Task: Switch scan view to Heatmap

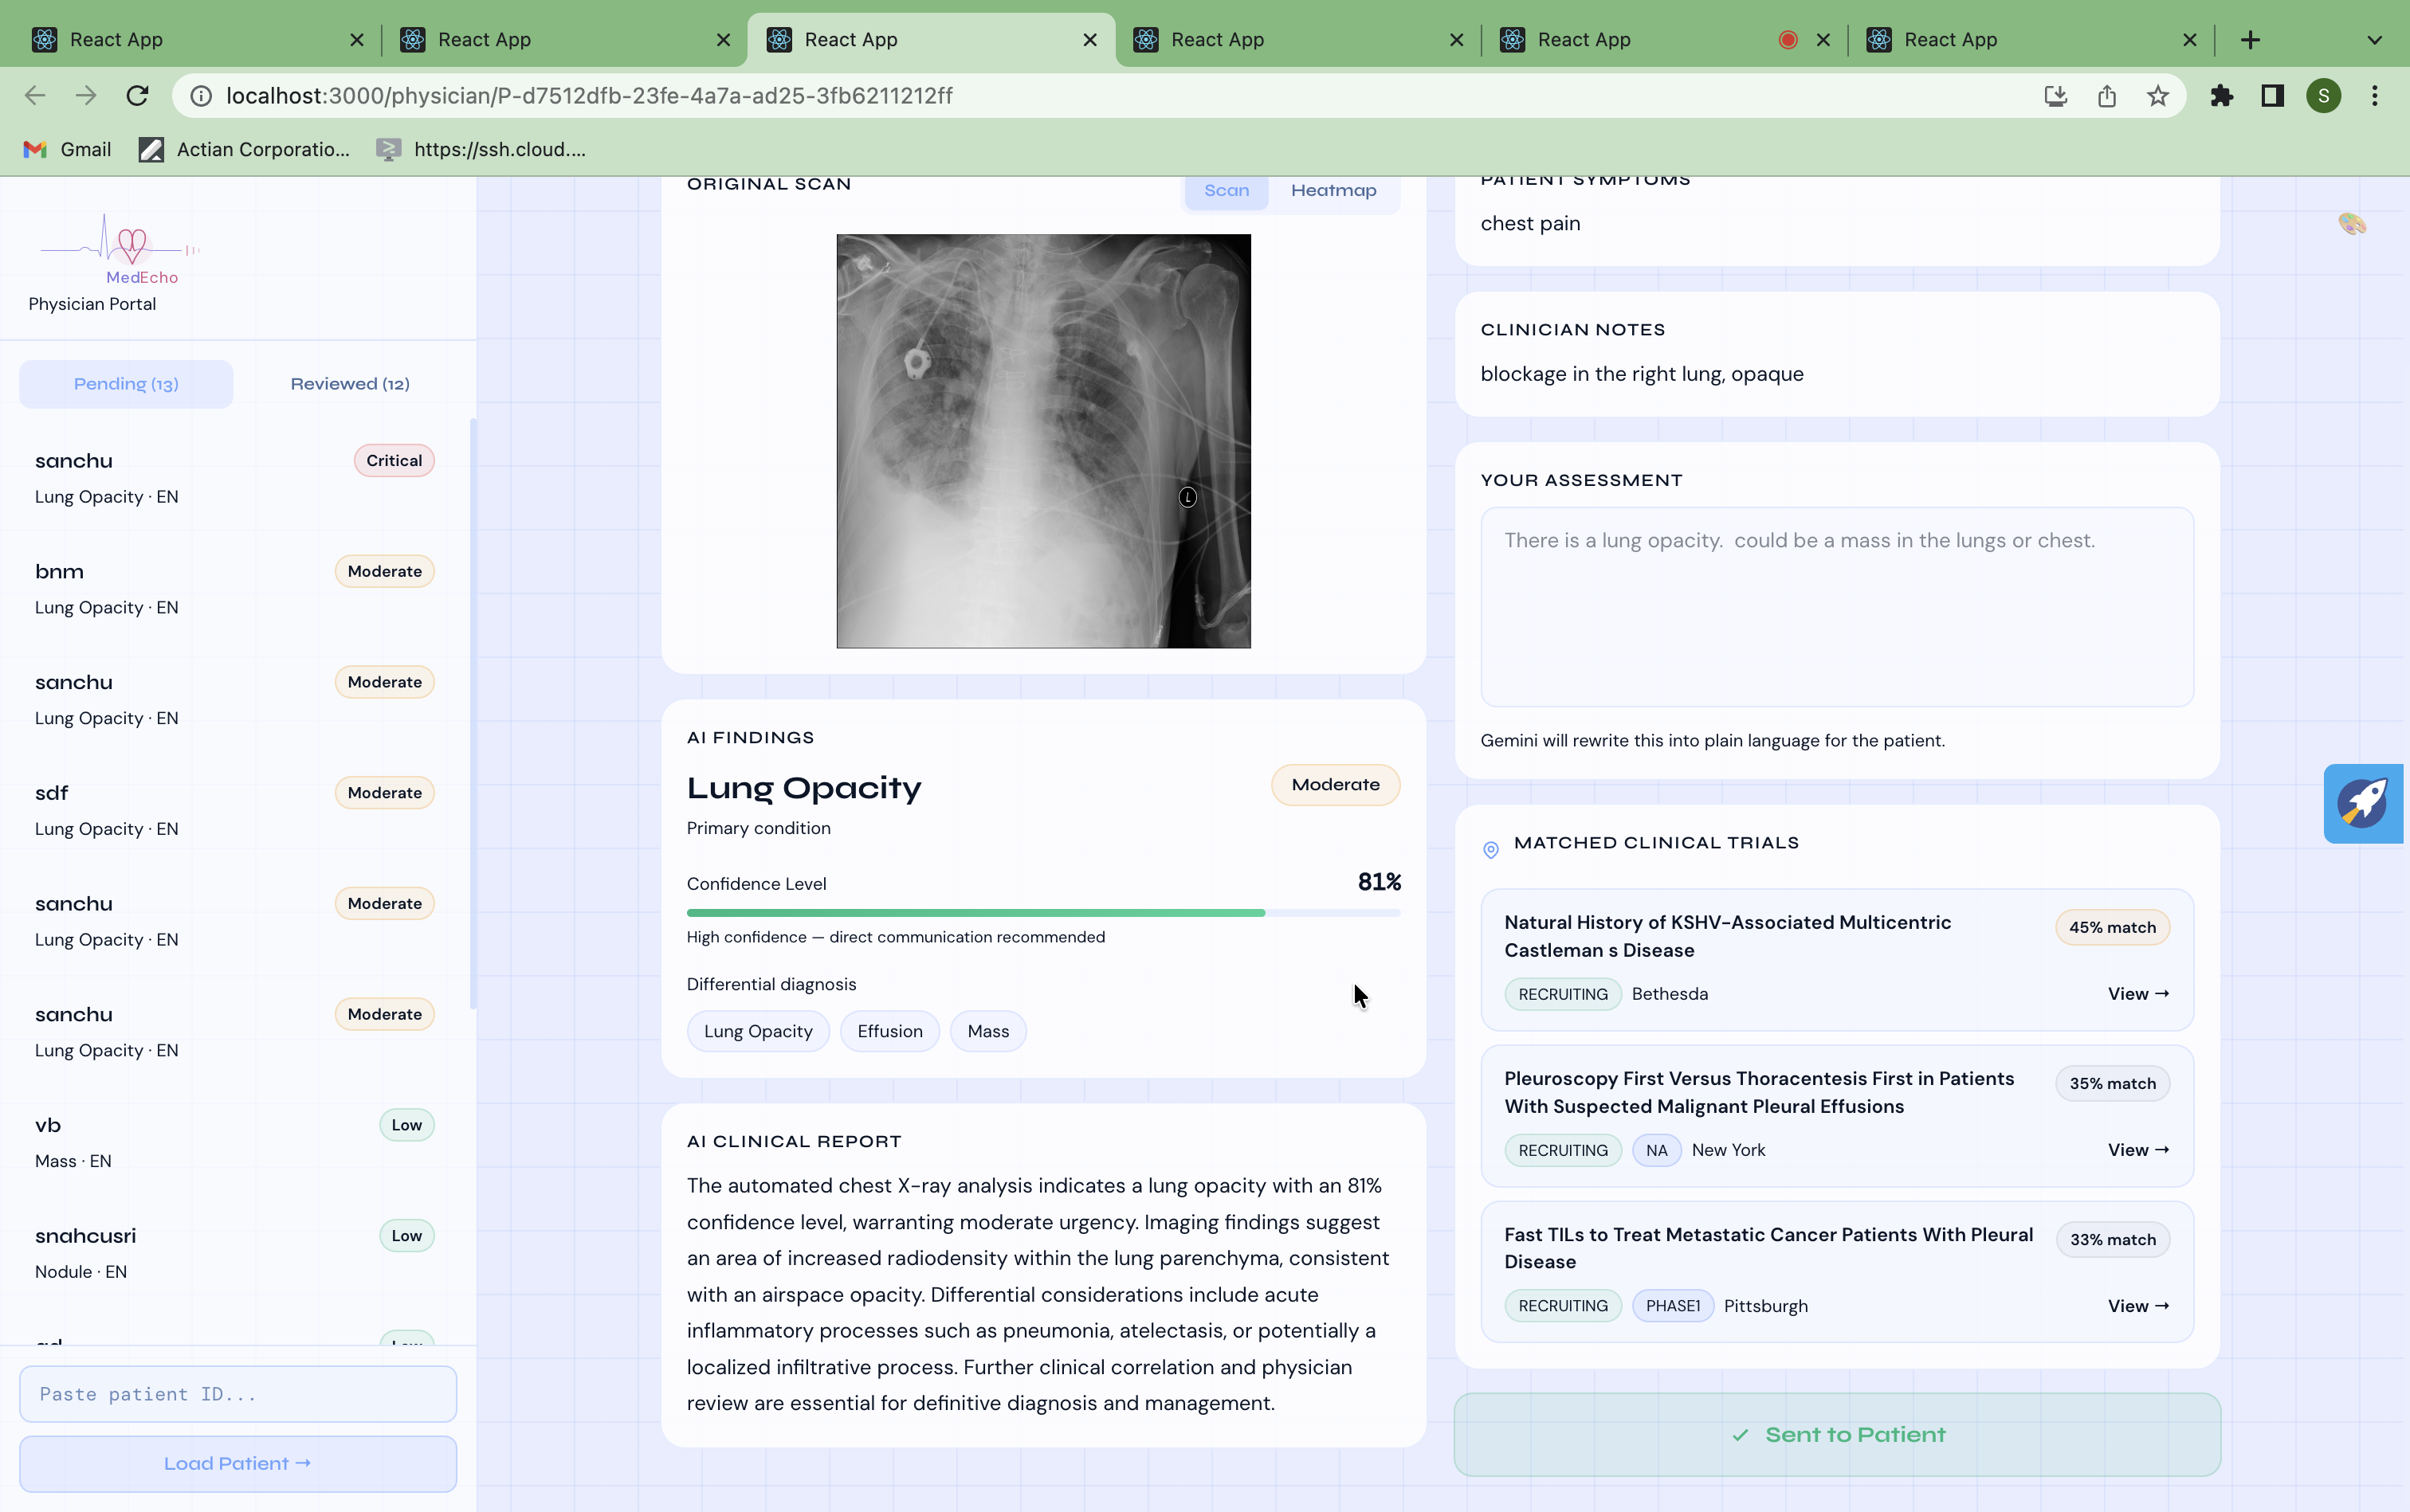Action: click(1333, 190)
